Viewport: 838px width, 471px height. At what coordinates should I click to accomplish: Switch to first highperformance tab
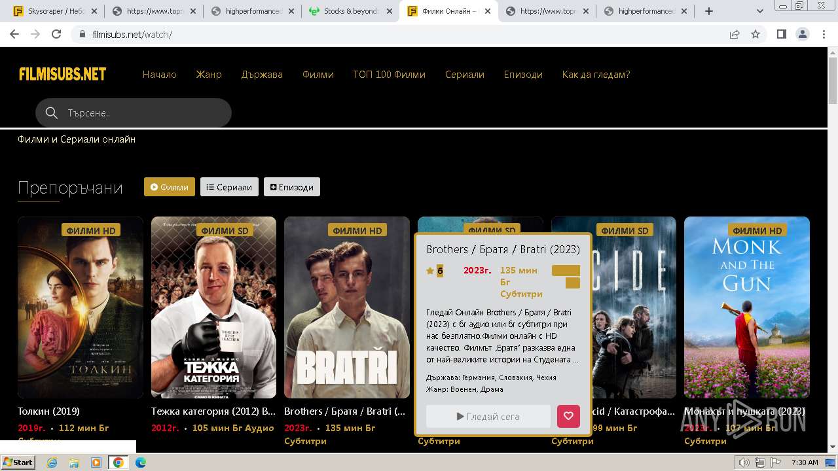pos(251,11)
